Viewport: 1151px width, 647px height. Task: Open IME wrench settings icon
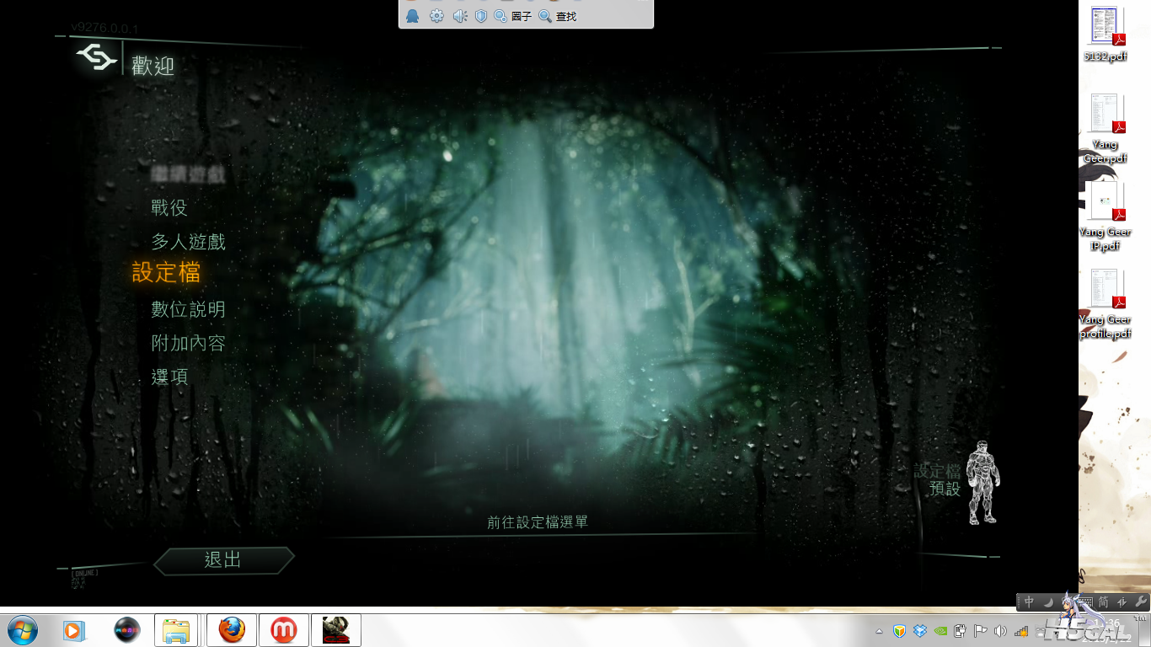tap(1141, 602)
